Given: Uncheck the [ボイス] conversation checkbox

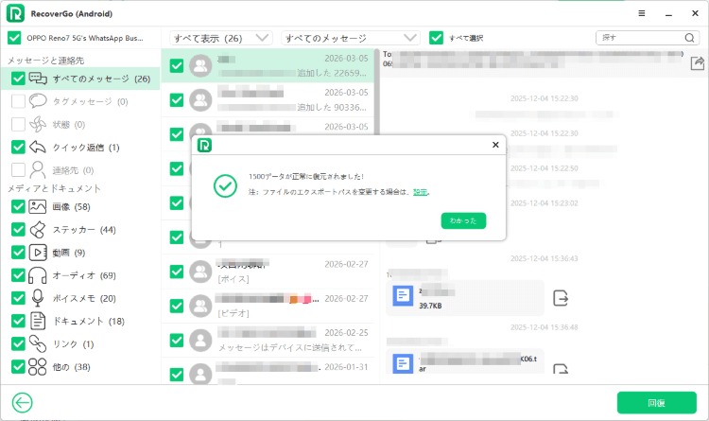Looking at the screenshot, I should 177,272.
